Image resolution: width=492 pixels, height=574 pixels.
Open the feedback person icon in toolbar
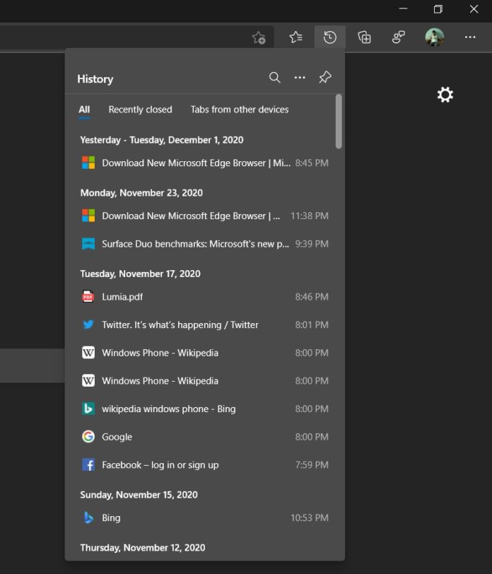(398, 37)
